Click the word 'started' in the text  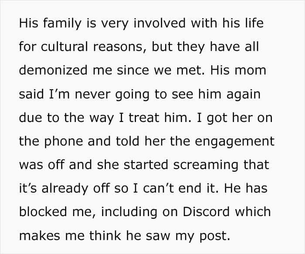(146, 164)
